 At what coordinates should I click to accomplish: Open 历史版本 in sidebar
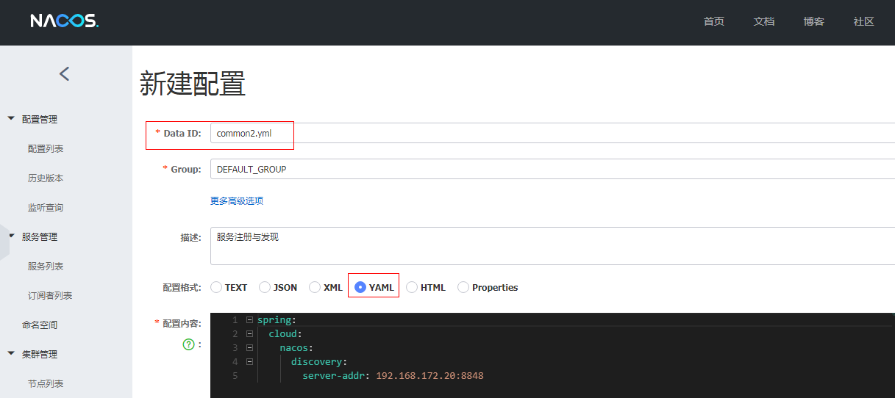point(46,178)
